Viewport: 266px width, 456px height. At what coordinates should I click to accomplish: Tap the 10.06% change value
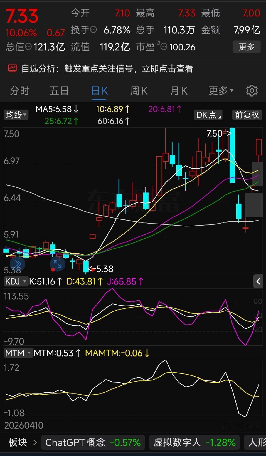coord(21,33)
